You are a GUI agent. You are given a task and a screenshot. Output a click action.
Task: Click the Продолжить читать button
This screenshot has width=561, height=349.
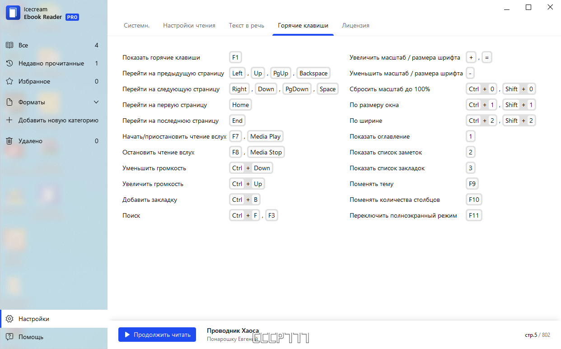[x=157, y=335]
